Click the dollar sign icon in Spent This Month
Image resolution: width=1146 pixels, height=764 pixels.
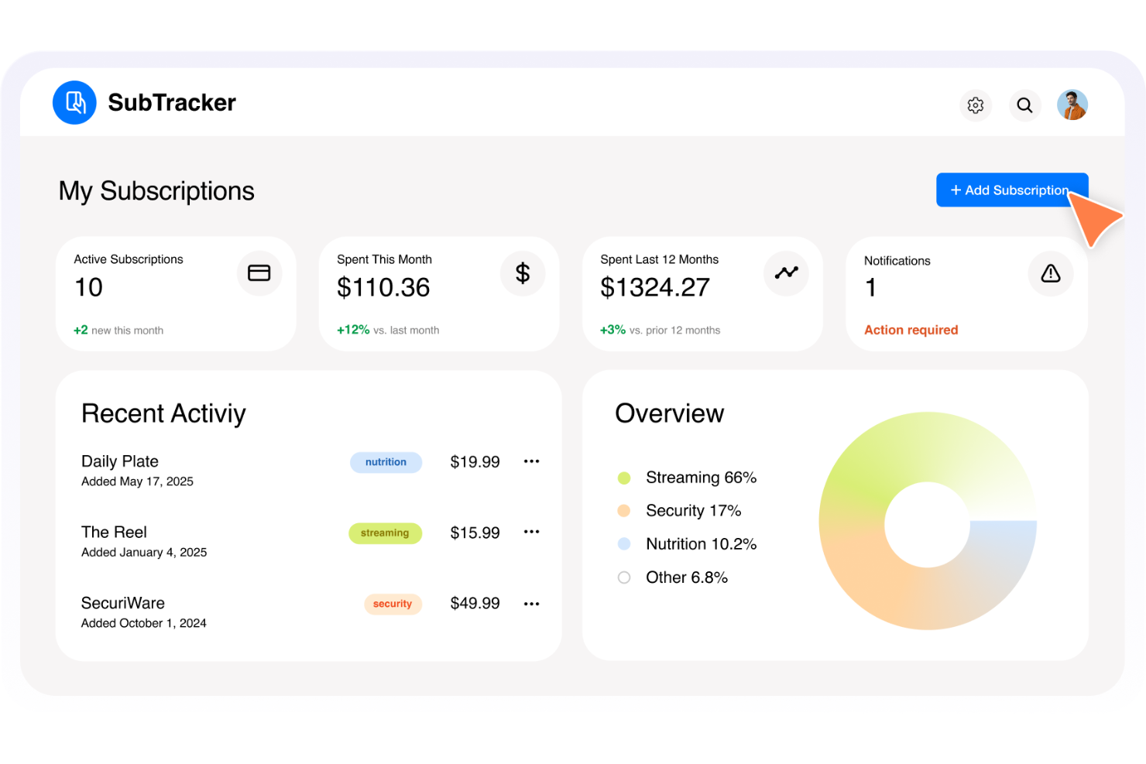coord(523,273)
